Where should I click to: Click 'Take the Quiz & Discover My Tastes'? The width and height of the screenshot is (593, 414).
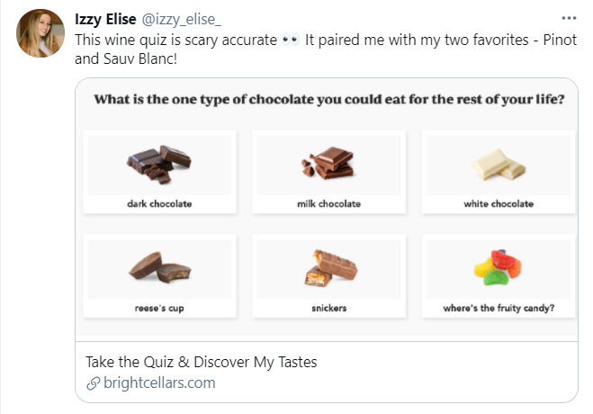tap(201, 363)
